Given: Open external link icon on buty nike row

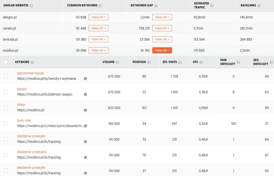Looking at the screenshot, I should (x=85, y=126).
